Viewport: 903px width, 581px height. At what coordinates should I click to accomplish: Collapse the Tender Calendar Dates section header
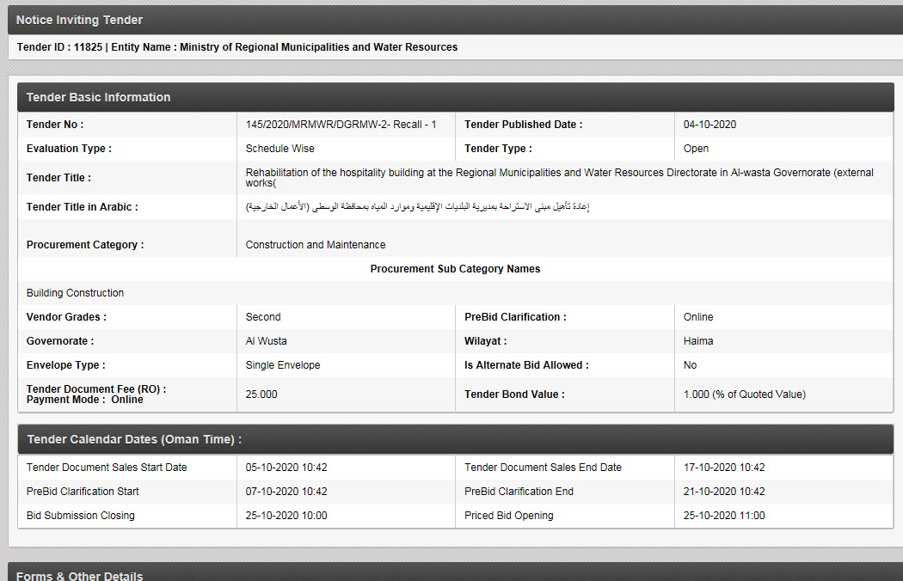(133, 439)
